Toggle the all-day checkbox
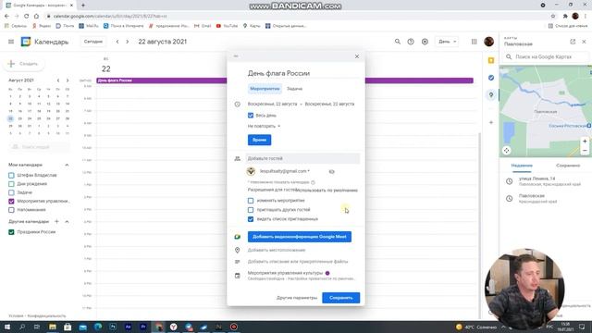The width and height of the screenshot is (592, 333). tap(251, 115)
